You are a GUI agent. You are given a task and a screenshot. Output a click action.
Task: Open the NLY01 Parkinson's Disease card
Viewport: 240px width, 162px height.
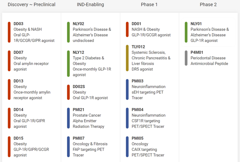tap(209, 32)
